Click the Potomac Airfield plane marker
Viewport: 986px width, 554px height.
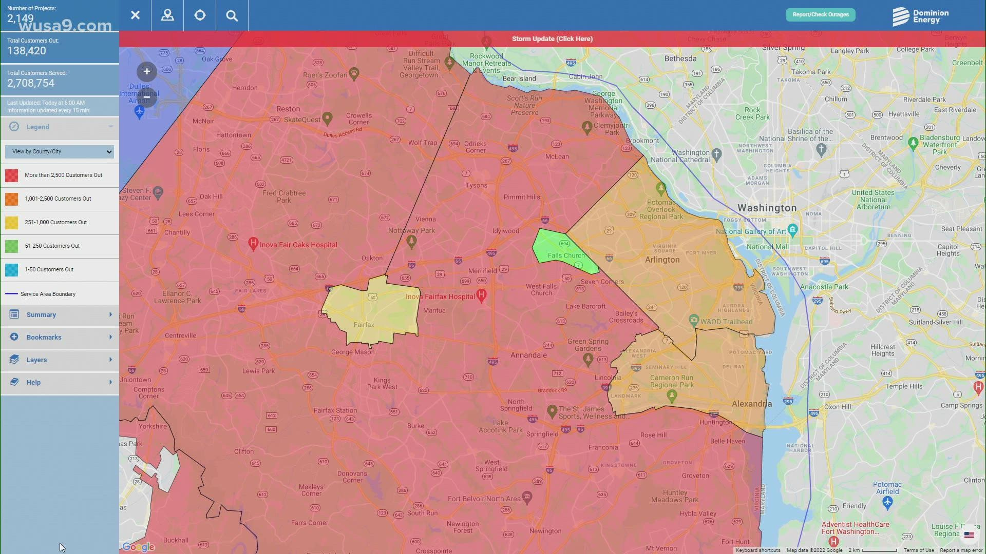(x=887, y=502)
